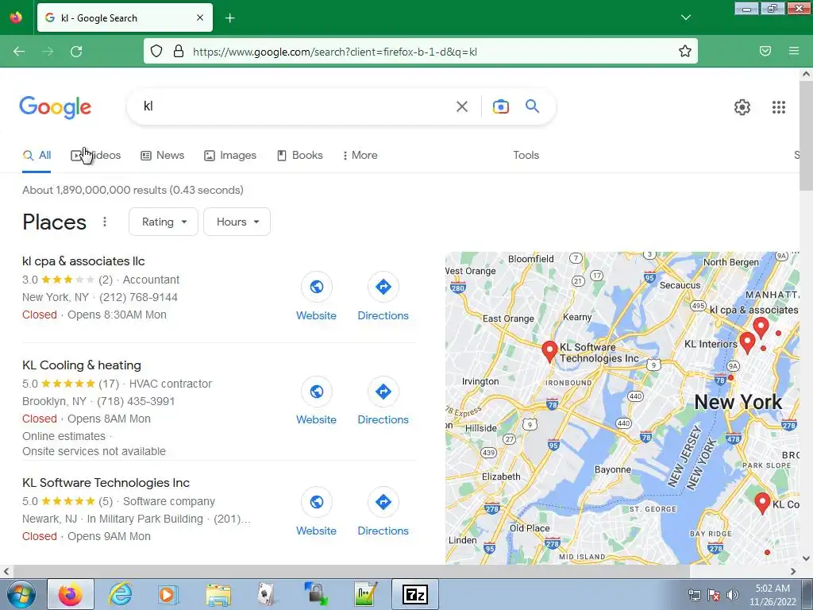
Task: Save page to Pocket
Action: point(765,51)
